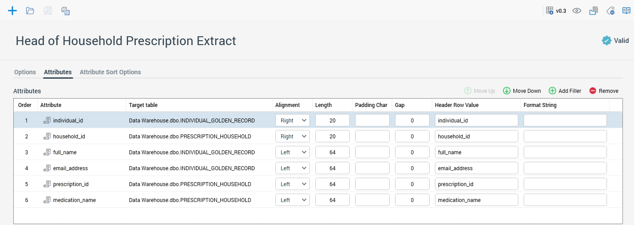Click Format String field for full_name
The height and width of the screenshot is (225, 634).
tap(565, 152)
